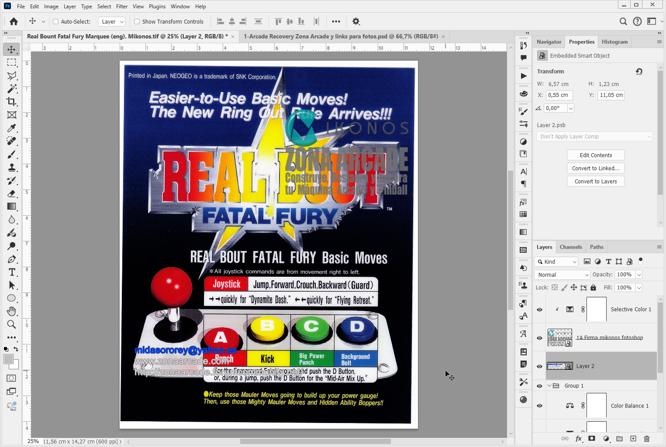
Task: Click the horizontal canvas scrollbar
Action: [x=315, y=441]
